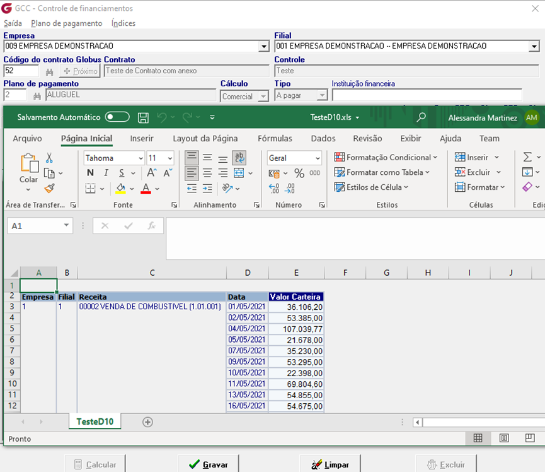Center align text horizontally
545x472 pixels.
tap(207, 173)
